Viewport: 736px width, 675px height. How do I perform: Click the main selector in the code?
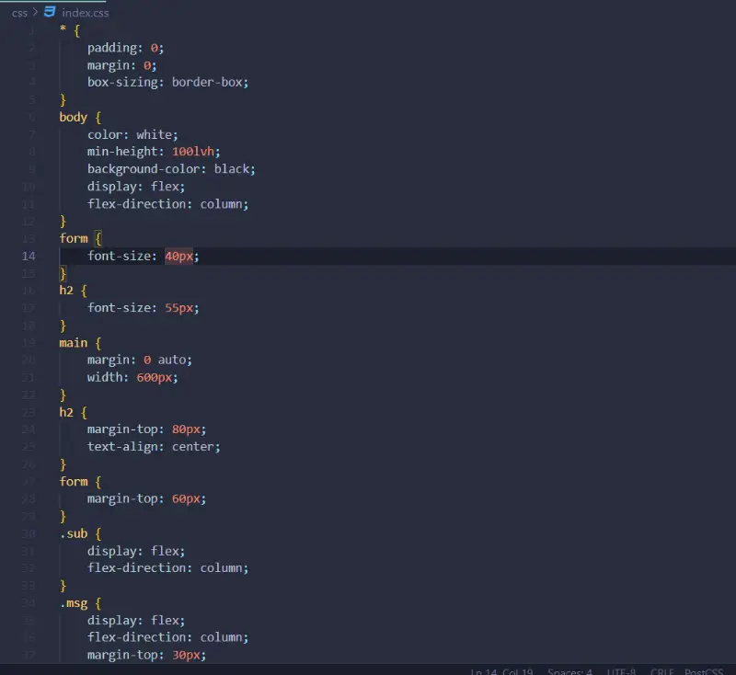74,342
